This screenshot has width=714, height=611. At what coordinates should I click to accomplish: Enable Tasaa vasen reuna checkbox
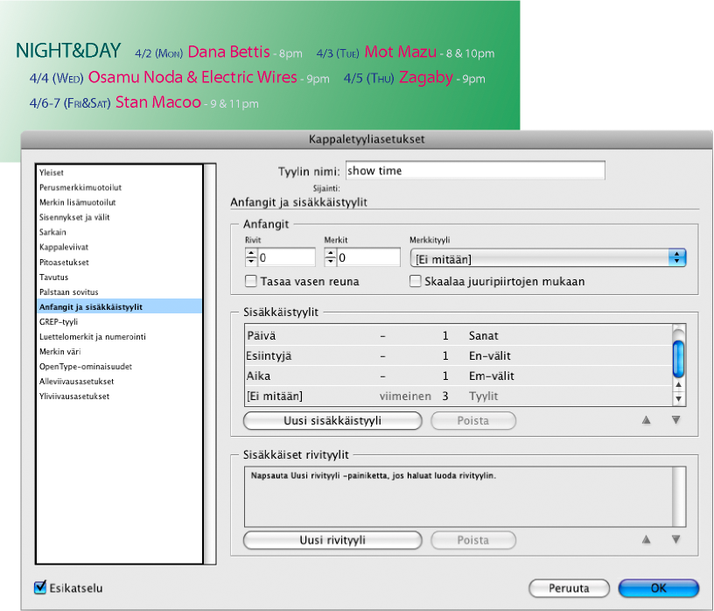(251, 282)
